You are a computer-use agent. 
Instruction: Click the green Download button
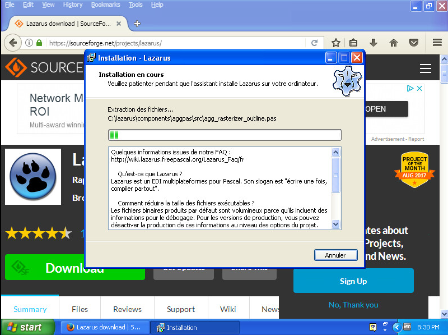tap(75, 268)
